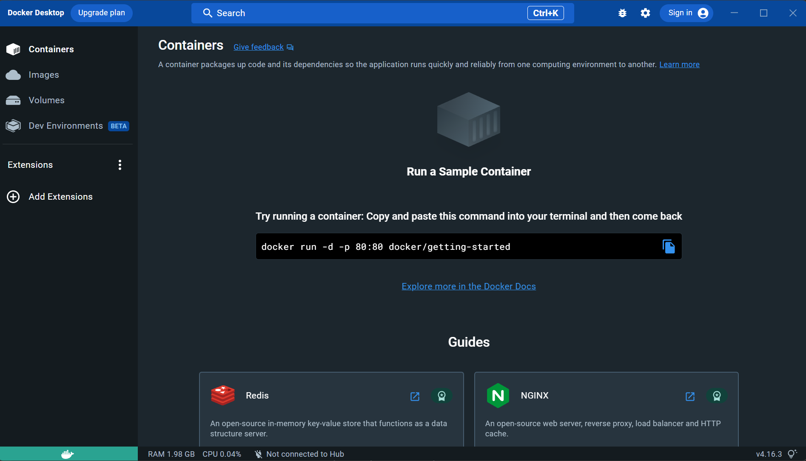Click the v4.16.3 version label
The height and width of the screenshot is (461, 806).
769,454
